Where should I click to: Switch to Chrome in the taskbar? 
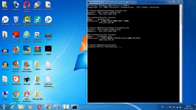click(48, 107)
